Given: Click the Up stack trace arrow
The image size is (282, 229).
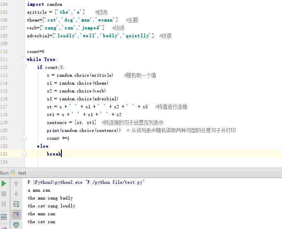Looking at the screenshot, I should coord(16,183).
